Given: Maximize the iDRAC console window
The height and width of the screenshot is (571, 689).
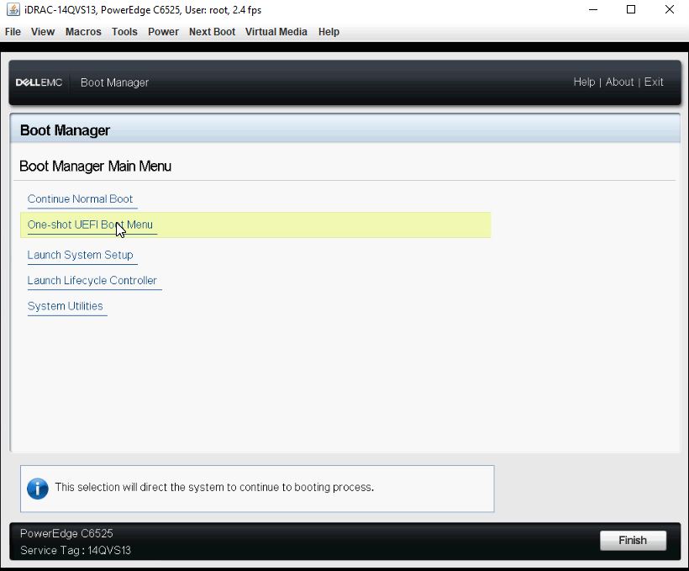Looking at the screenshot, I should (631, 10).
